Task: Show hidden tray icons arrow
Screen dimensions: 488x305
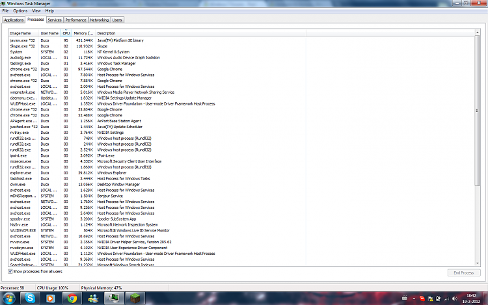Action: pyautogui.click(x=414, y=298)
